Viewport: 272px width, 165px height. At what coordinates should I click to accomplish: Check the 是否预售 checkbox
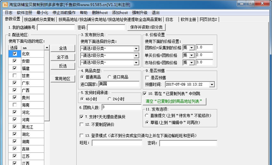tap(147, 78)
